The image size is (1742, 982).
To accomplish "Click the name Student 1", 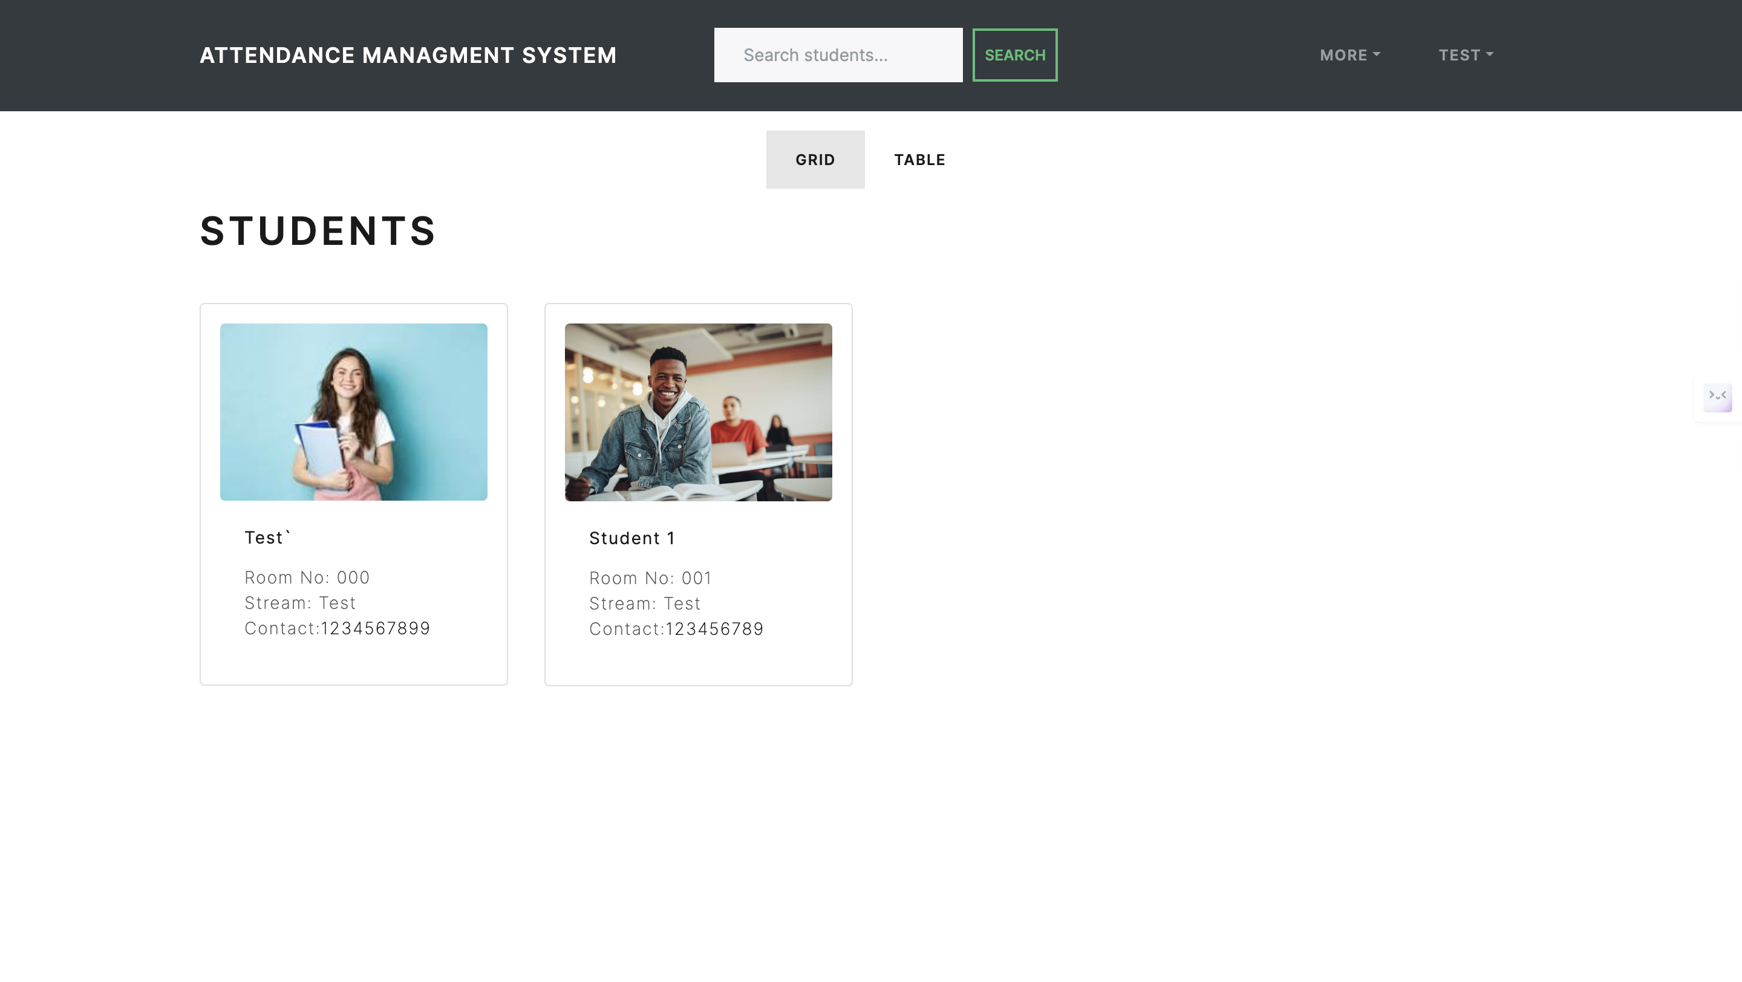I will [631, 538].
